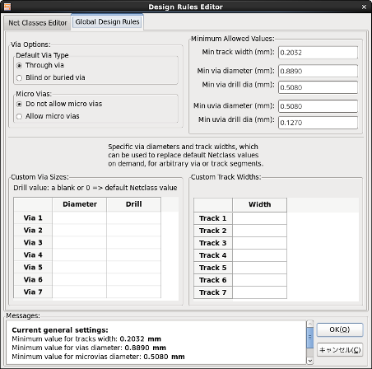Click the Track 7 Width cell
Viewport: 372px width, 369px height.
click(259, 292)
